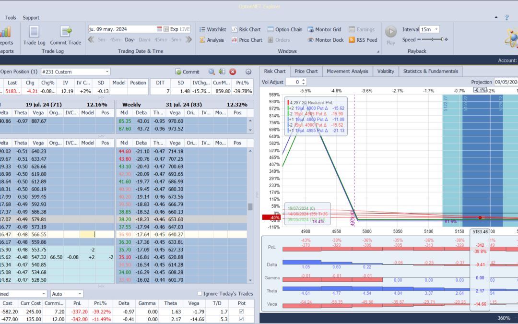Open the Monitor Dock window

pos(326,40)
